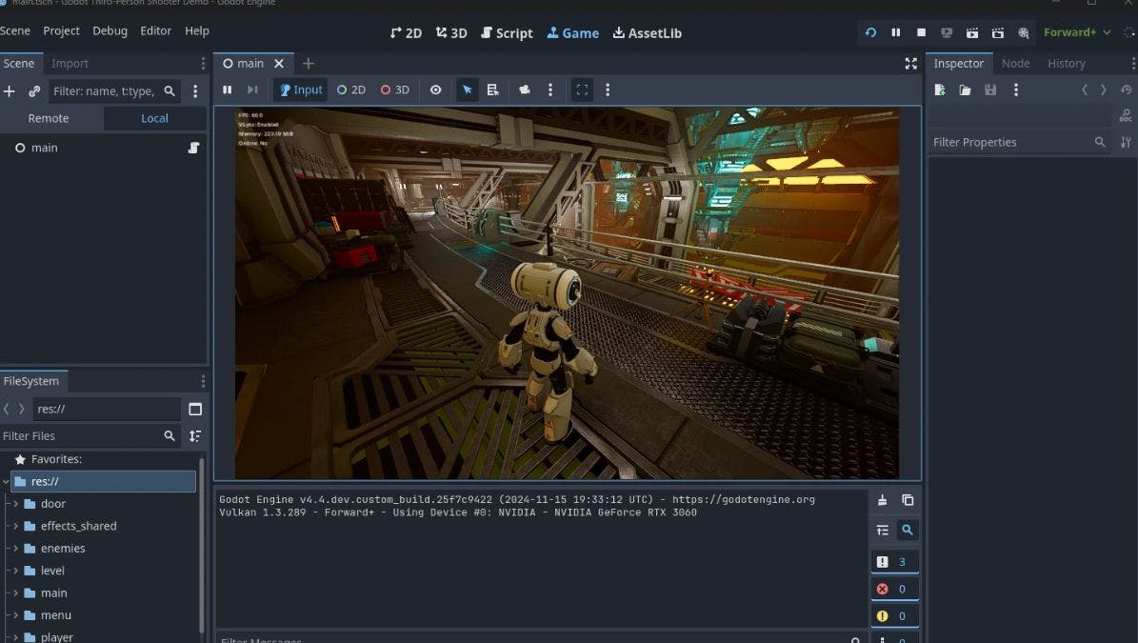Stop the running project
This screenshot has height=643, width=1138.
[921, 32]
